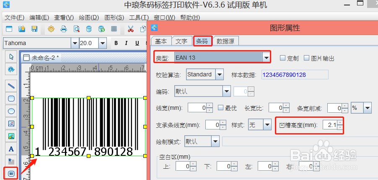Click the Cut scissors icon

[130, 29]
